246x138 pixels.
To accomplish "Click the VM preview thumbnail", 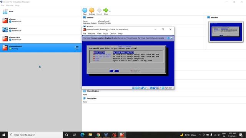I will (x=226, y=32).
